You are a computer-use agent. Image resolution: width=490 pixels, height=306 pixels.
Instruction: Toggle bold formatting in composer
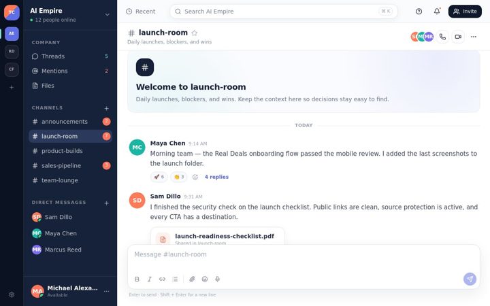[137, 279]
